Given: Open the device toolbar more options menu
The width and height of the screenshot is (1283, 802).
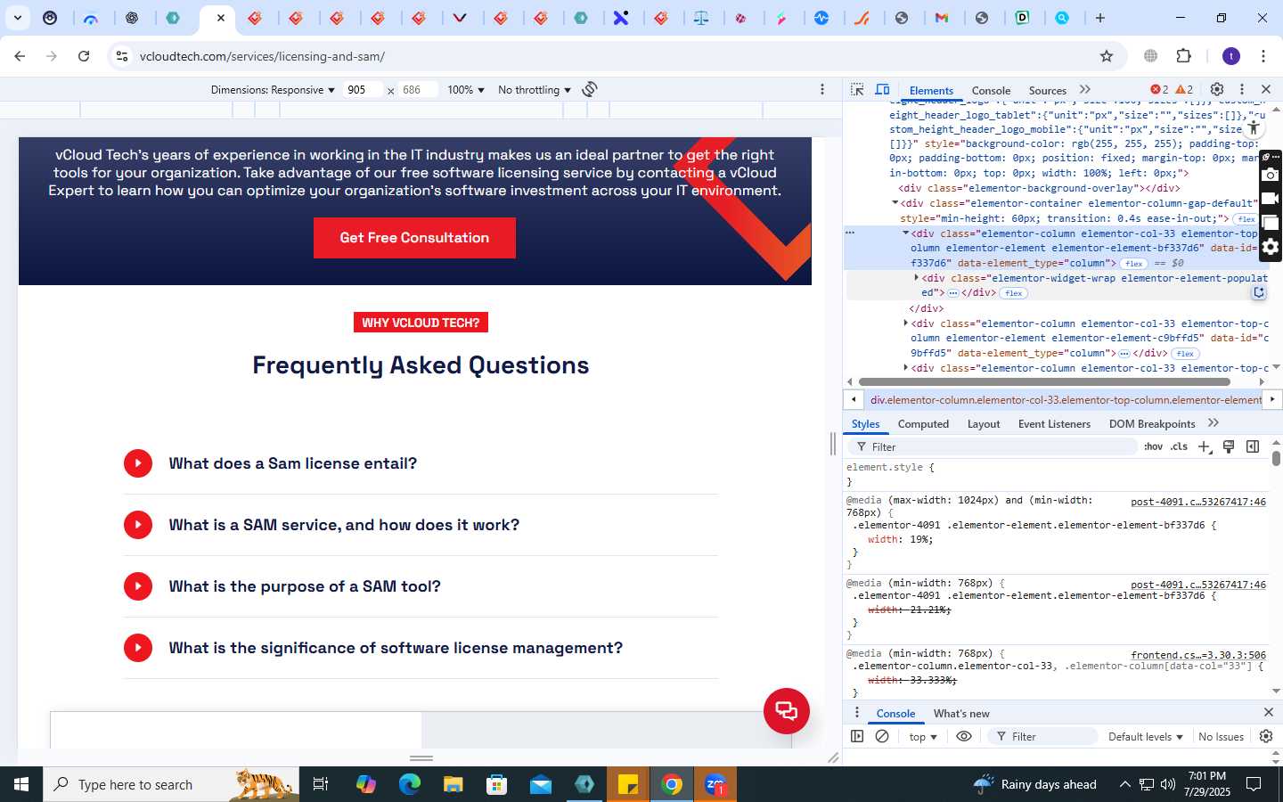Looking at the screenshot, I should click(x=821, y=89).
